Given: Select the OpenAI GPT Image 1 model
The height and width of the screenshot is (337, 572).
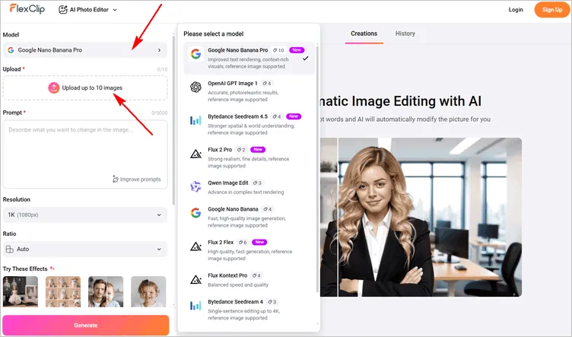Looking at the screenshot, I should click(x=249, y=91).
